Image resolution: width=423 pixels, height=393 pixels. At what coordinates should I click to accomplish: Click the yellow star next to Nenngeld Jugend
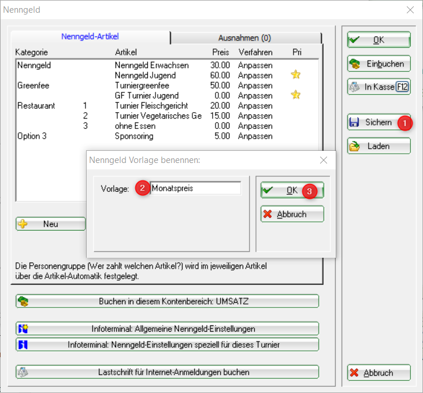tap(296, 75)
